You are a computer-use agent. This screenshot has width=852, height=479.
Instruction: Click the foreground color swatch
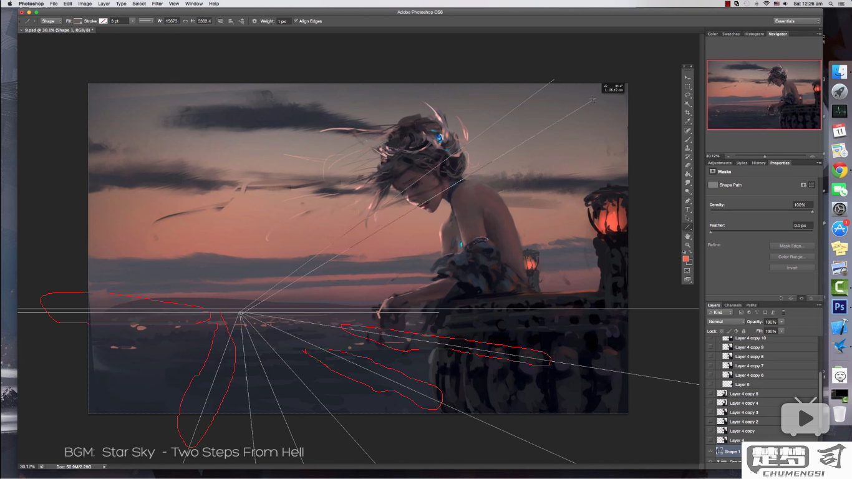pyautogui.click(x=686, y=258)
